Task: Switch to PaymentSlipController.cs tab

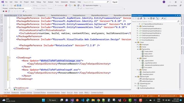Action: click(59, 15)
